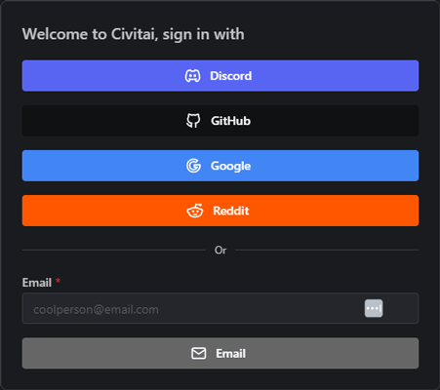The height and width of the screenshot is (390, 440).
Task: Click the Google G logo icon
Action: pyautogui.click(x=193, y=166)
